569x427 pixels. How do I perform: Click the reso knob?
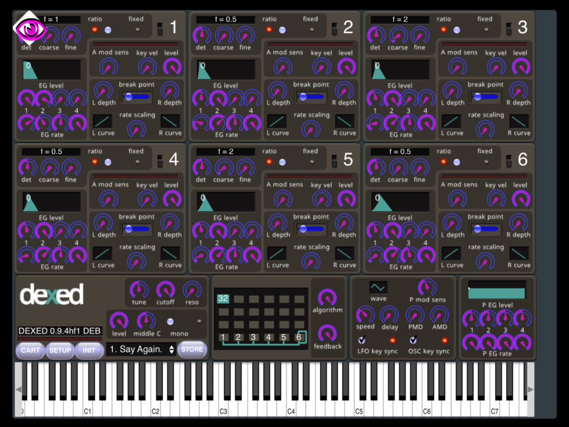[192, 290]
